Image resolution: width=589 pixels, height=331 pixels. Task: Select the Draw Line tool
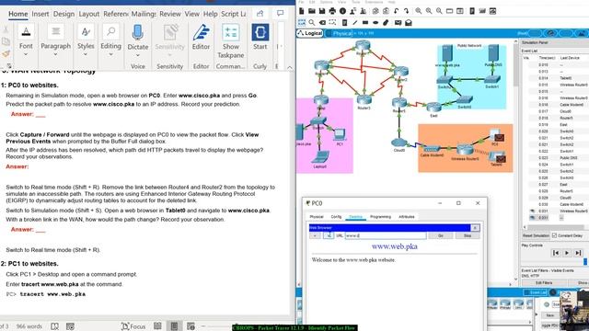(354, 23)
